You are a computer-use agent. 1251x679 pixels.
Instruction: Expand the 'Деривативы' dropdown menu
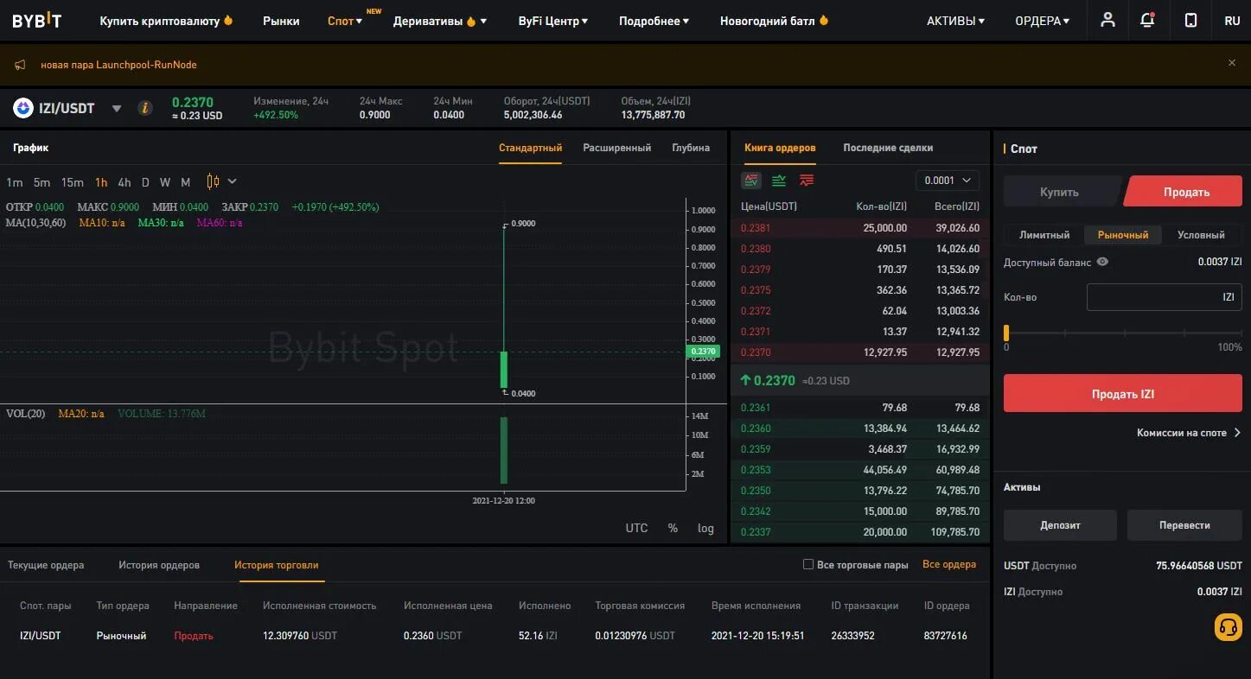click(440, 21)
